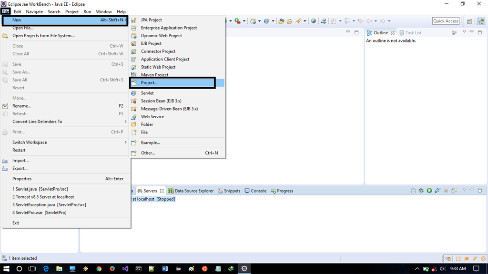
Task: Open the Outline view menu triangle
Action: pyautogui.click(x=464, y=32)
